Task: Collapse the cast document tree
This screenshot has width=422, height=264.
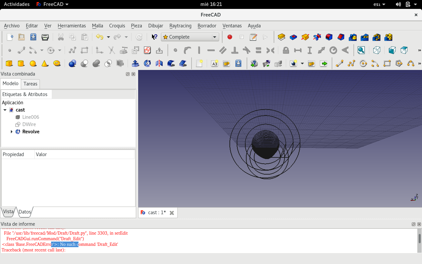Action: pos(5,110)
